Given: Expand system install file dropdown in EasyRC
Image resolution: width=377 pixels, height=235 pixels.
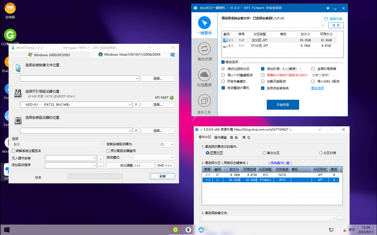Looking at the screenshot, I should 323,25.
